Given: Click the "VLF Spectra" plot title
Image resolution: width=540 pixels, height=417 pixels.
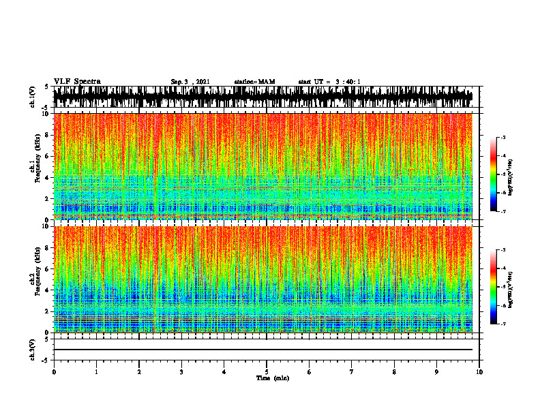Looking at the screenshot, I should [x=77, y=82].
